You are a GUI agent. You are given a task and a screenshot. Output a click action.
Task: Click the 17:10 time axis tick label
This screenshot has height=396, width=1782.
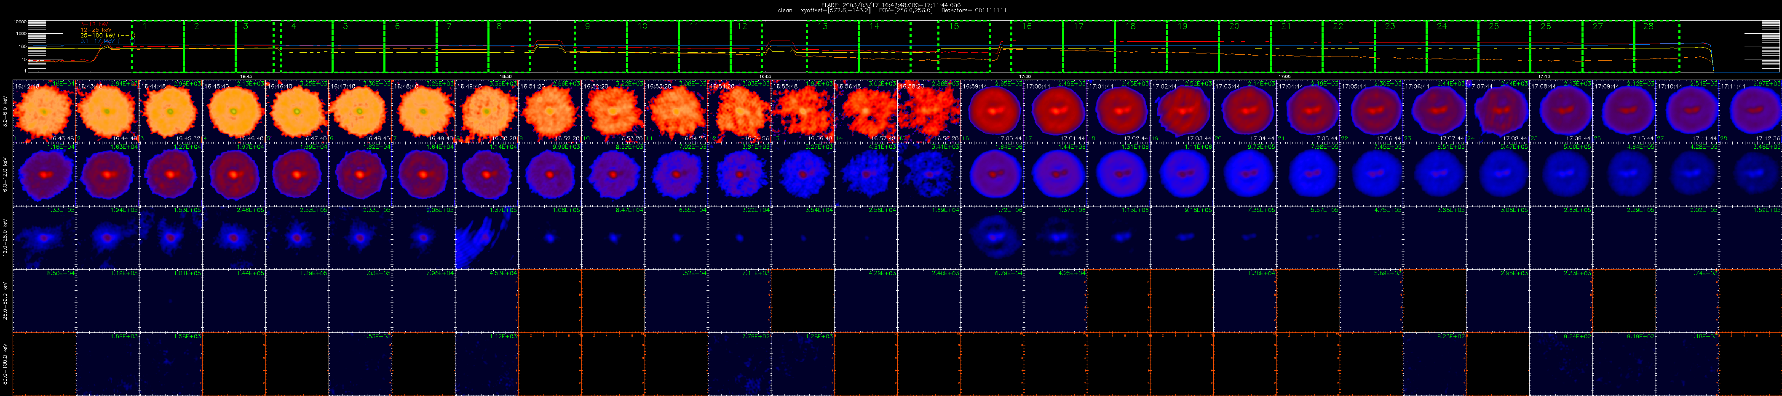pos(1544,76)
